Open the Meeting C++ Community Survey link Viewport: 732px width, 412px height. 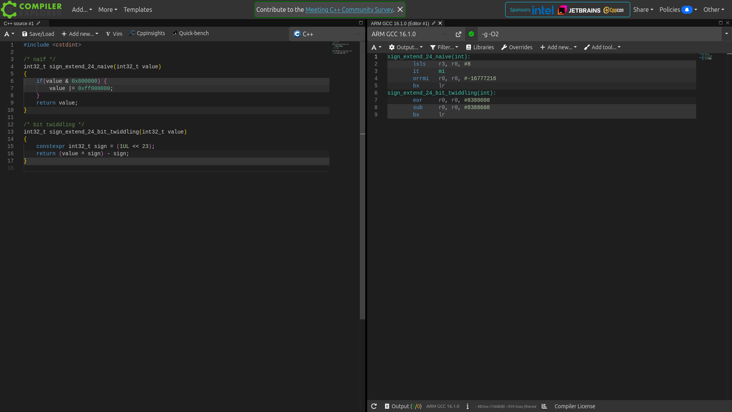pos(349,10)
